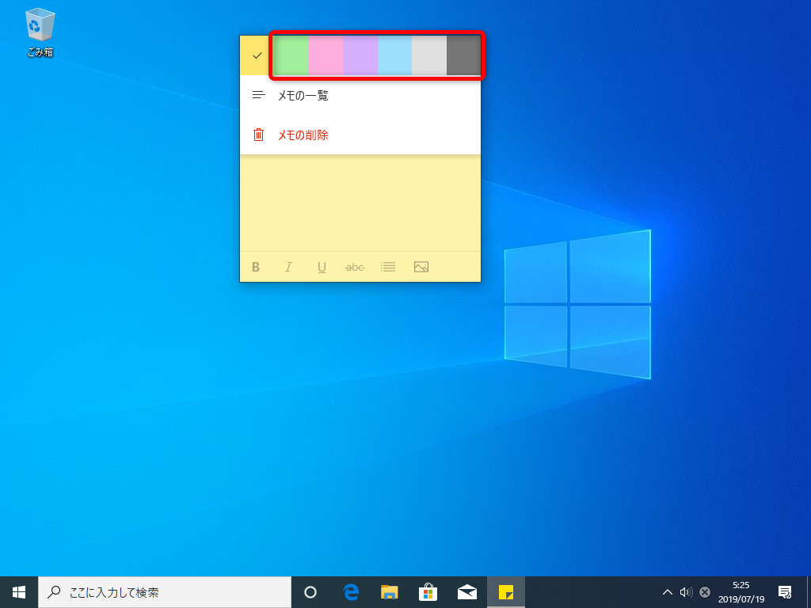This screenshot has height=608, width=811.
Task: Select the green note color
Action: point(290,55)
